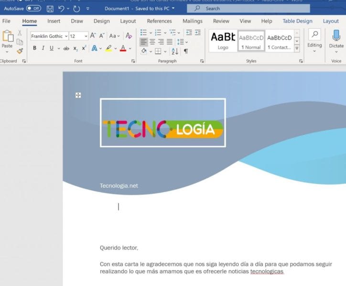Expand the Styles gallery more button

pyautogui.click(x=297, y=48)
